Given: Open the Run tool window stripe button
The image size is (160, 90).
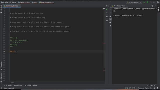Looking at the screenshot, I should [x=158, y=8].
